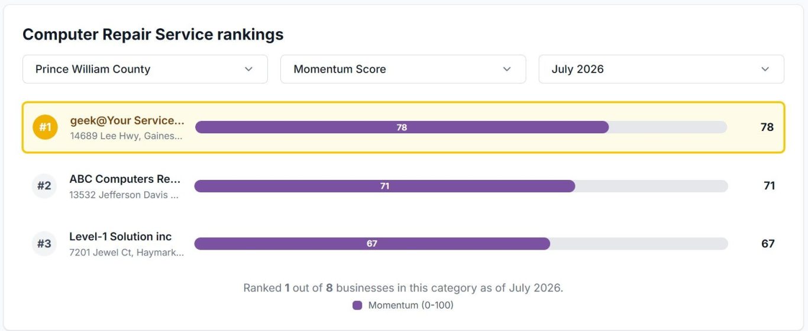Screen dimensions: 808x331
Task: Click the 7201 Jewel Ct address
Action: click(127, 253)
